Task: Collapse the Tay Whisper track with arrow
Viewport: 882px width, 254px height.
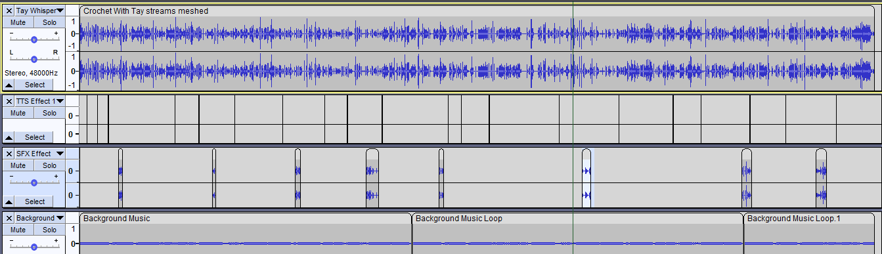Action: (x=9, y=85)
